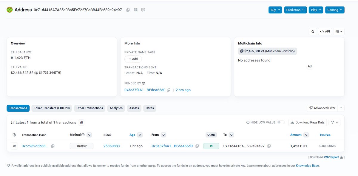The height and width of the screenshot is (176, 358).
Task: Filter by Method column
Action: [89, 135]
